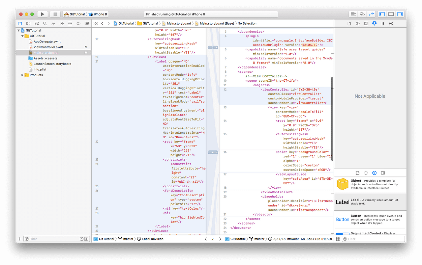This screenshot has height=265, width=422.
Task: Click change marker 3 between panes
Action: [x=213, y=48]
